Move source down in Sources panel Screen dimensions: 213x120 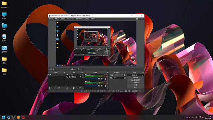point(80,88)
